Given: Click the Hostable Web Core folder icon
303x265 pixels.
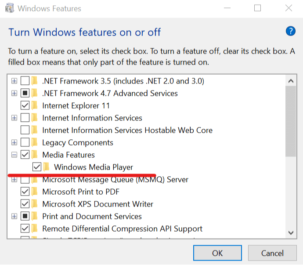Looking at the screenshot, I should 34,130.
